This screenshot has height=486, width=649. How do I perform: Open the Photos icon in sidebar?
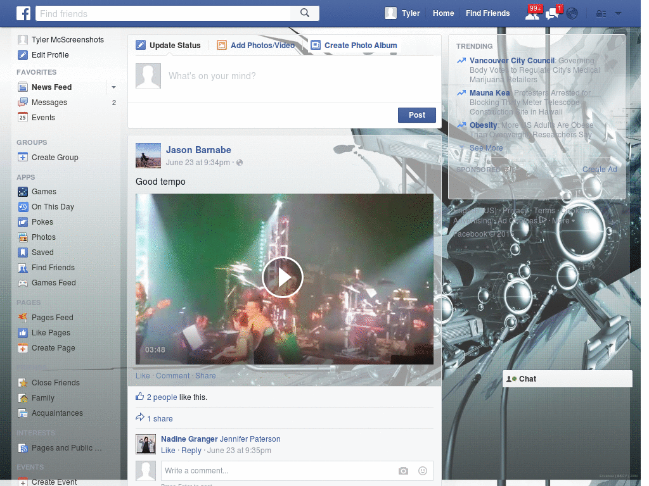(23, 237)
